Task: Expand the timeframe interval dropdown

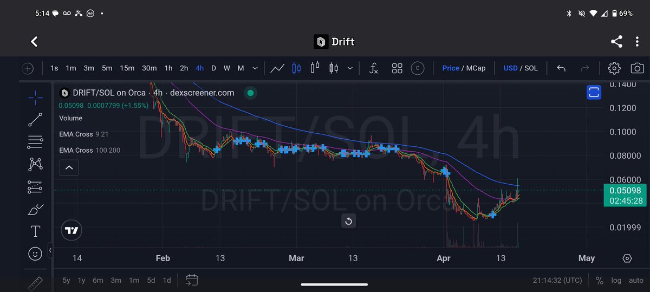Action: coord(255,68)
